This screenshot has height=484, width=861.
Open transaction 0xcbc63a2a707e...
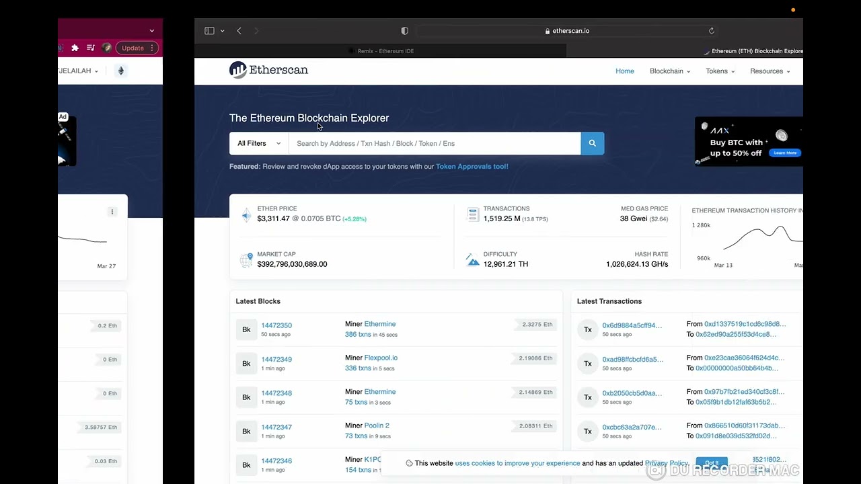pyautogui.click(x=632, y=427)
